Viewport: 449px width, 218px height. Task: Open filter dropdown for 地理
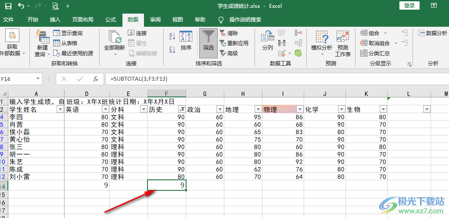[258, 109]
